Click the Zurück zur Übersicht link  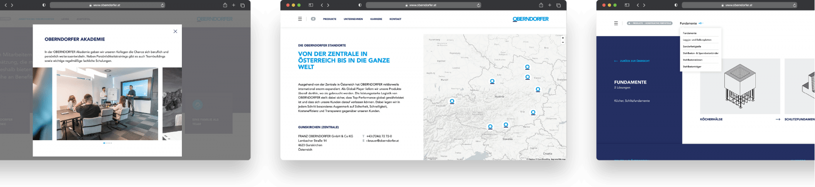632,61
